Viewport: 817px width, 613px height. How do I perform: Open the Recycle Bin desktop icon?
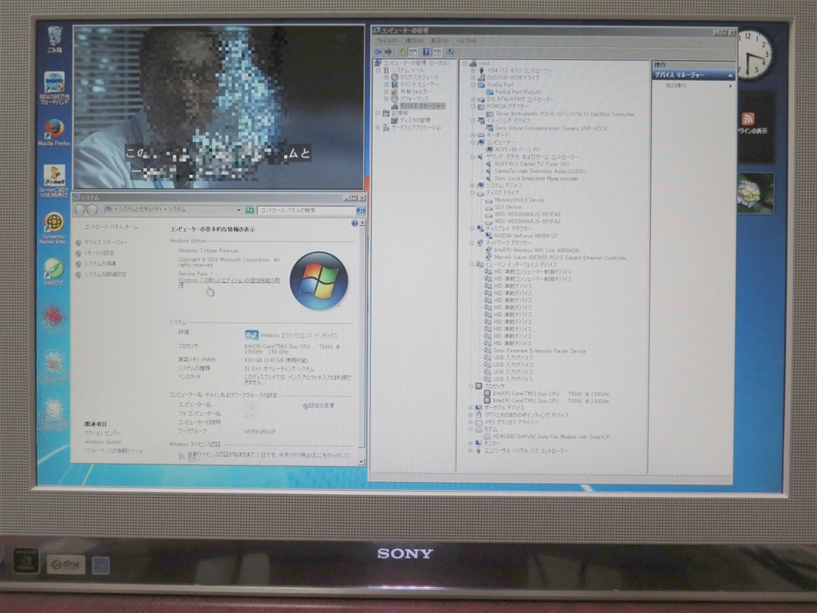(55, 40)
